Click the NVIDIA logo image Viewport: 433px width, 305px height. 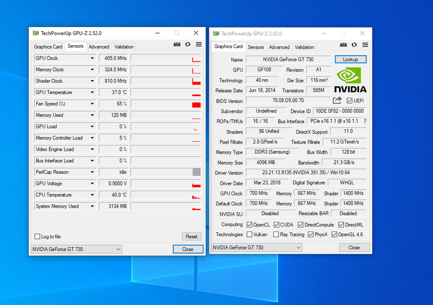pyautogui.click(x=350, y=80)
